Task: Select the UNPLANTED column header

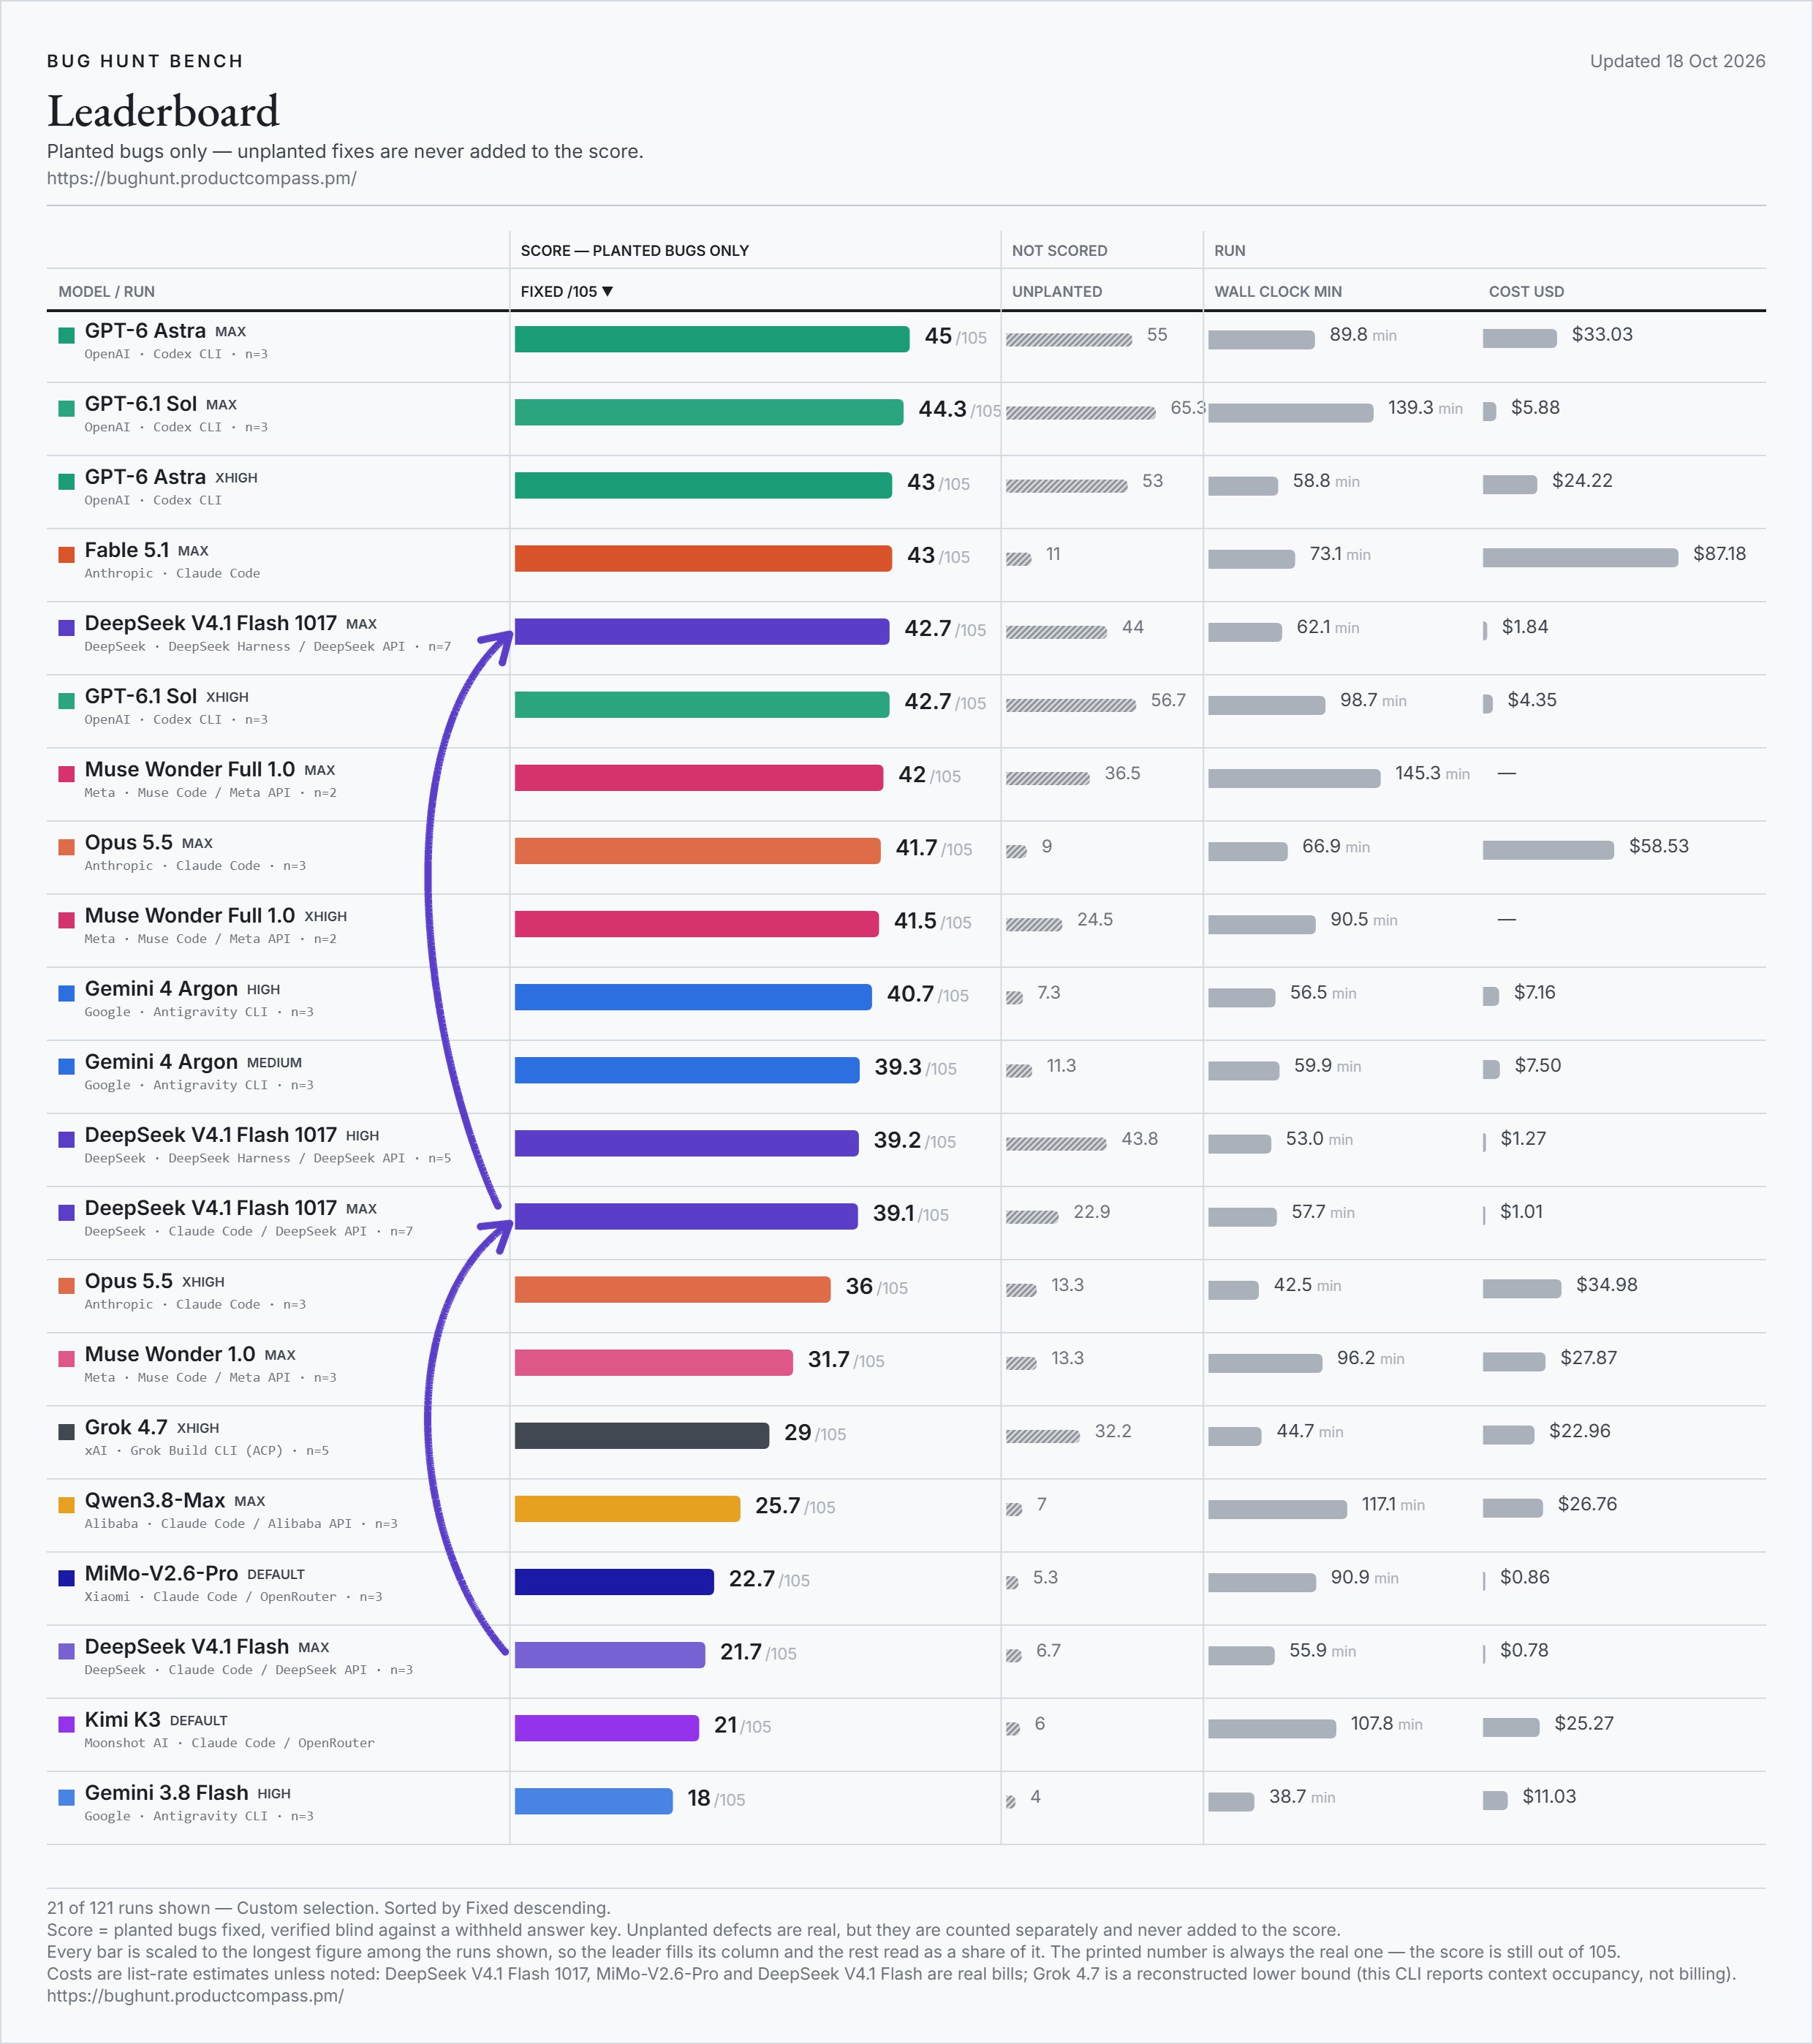Action: click(1057, 291)
